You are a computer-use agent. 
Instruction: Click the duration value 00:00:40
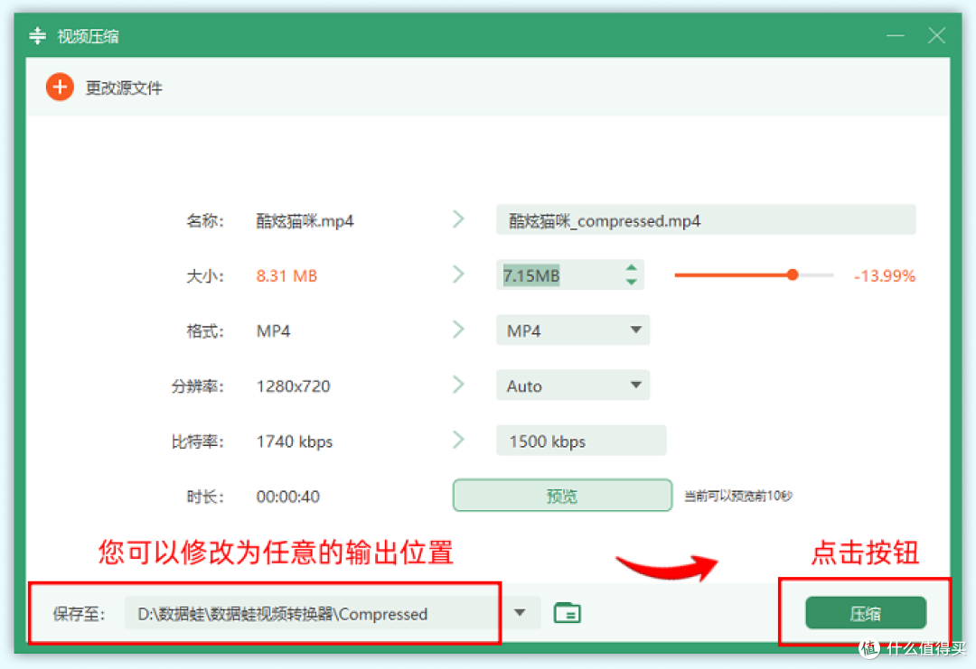tap(287, 497)
